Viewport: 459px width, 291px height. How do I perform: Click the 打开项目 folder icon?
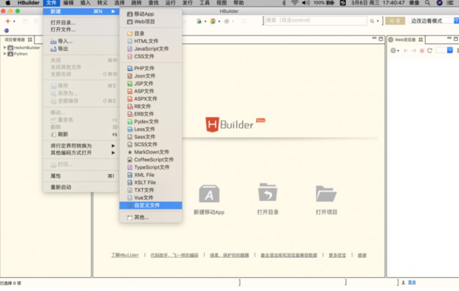point(326,194)
